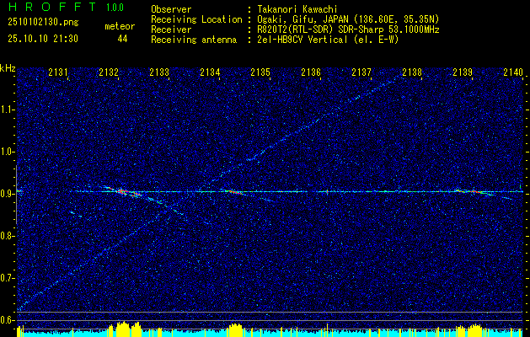Screen dimensions: 530x337
Task: Click the Receiving antenna label
Action: (194, 40)
